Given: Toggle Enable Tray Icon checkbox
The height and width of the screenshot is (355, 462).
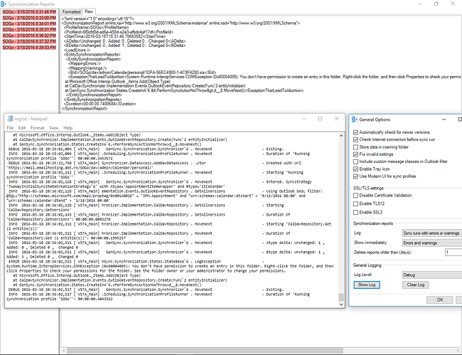Looking at the screenshot, I should [x=356, y=169].
